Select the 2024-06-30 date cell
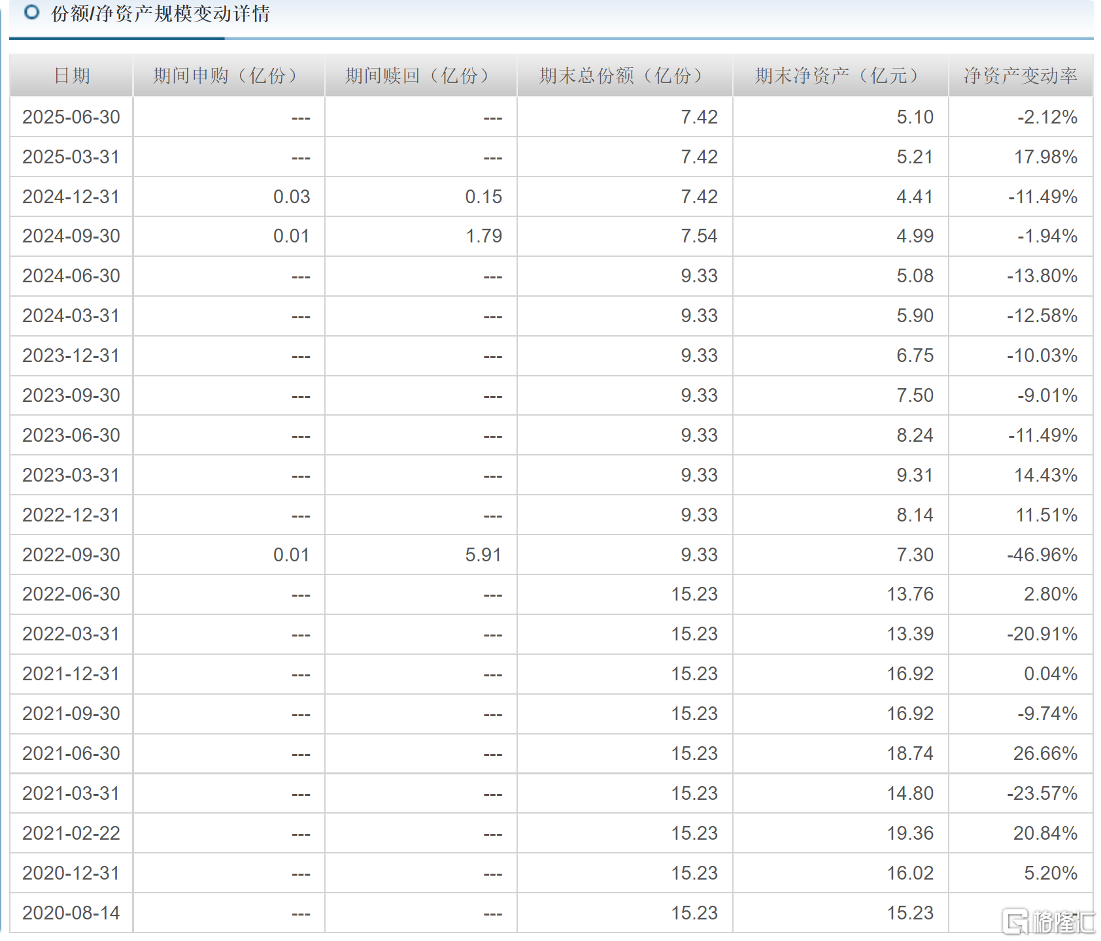 coord(71,276)
